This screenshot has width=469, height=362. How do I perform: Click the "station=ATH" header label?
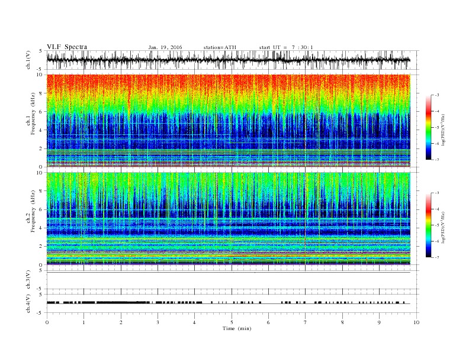point(220,47)
